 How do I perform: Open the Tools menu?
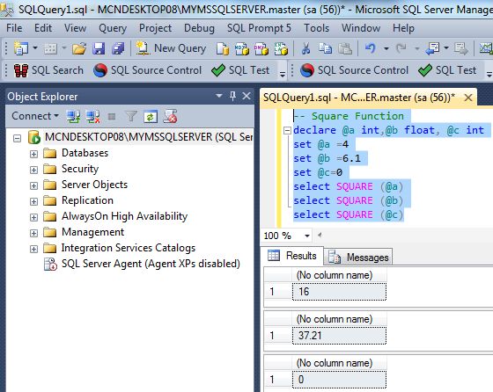click(316, 28)
